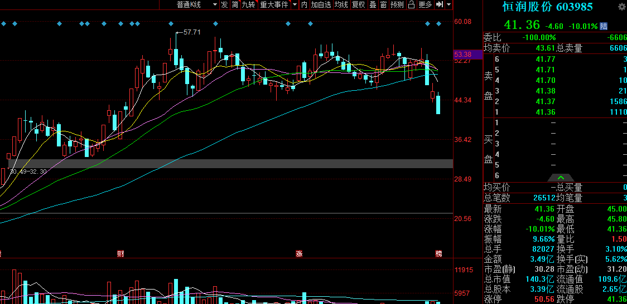This screenshot has width=627, height=304.
Task: Click the 预测 forecast button
Action: pyautogui.click(x=397, y=5)
